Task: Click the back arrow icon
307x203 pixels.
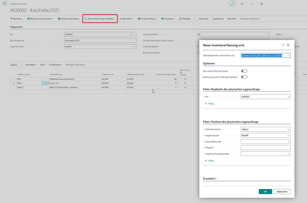Action: pos(5,4)
